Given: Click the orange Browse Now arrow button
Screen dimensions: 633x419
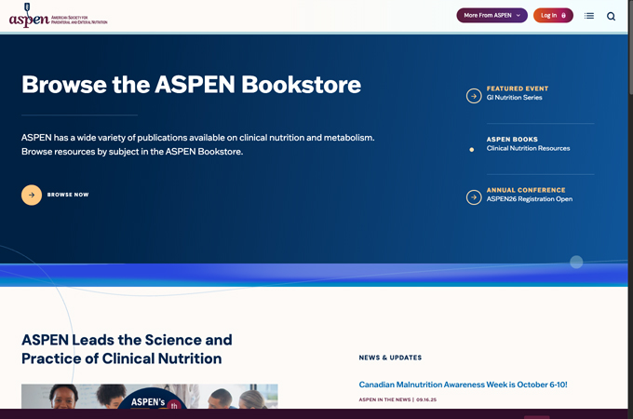Looking at the screenshot, I should pos(32,195).
